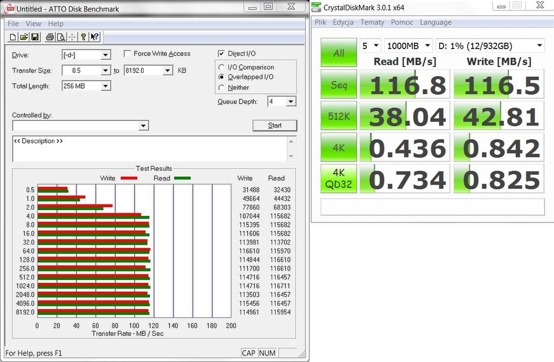Viewport: 554px width, 362px height.
Task: Run the 512K test button
Action: click(339, 115)
